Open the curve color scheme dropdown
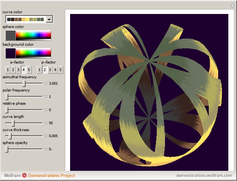Viewport: 237px width, 181px height. [x=49, y=19]
